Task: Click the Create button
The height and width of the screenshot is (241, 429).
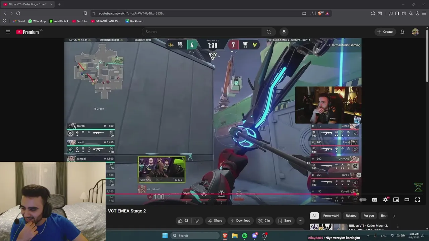Action: [x=385, y=32]
